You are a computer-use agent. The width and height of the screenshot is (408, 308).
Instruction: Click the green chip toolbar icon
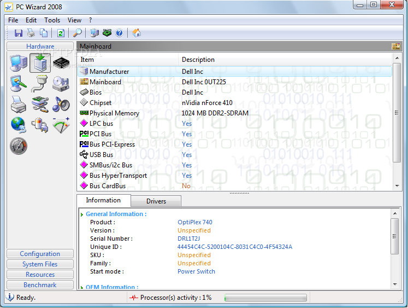107,33
